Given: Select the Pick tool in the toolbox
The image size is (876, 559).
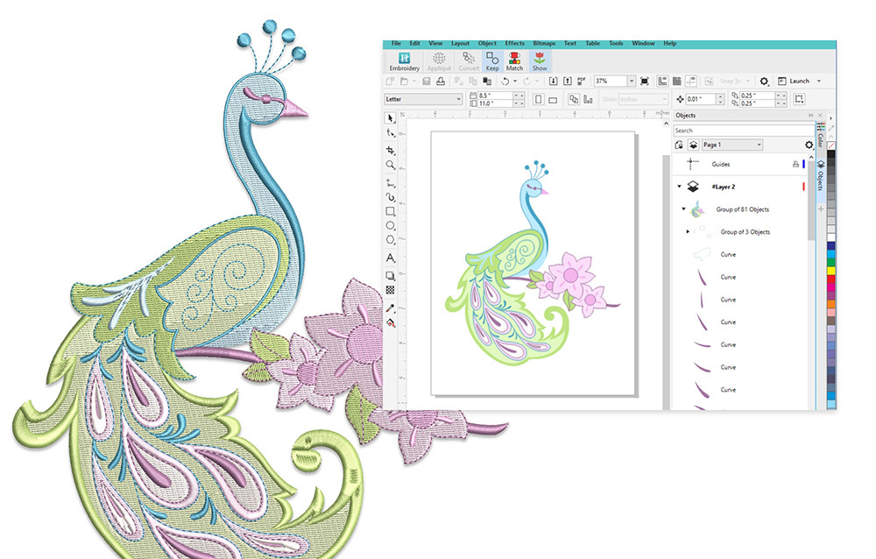Looking at the screenshot, I should click(392, 117).
